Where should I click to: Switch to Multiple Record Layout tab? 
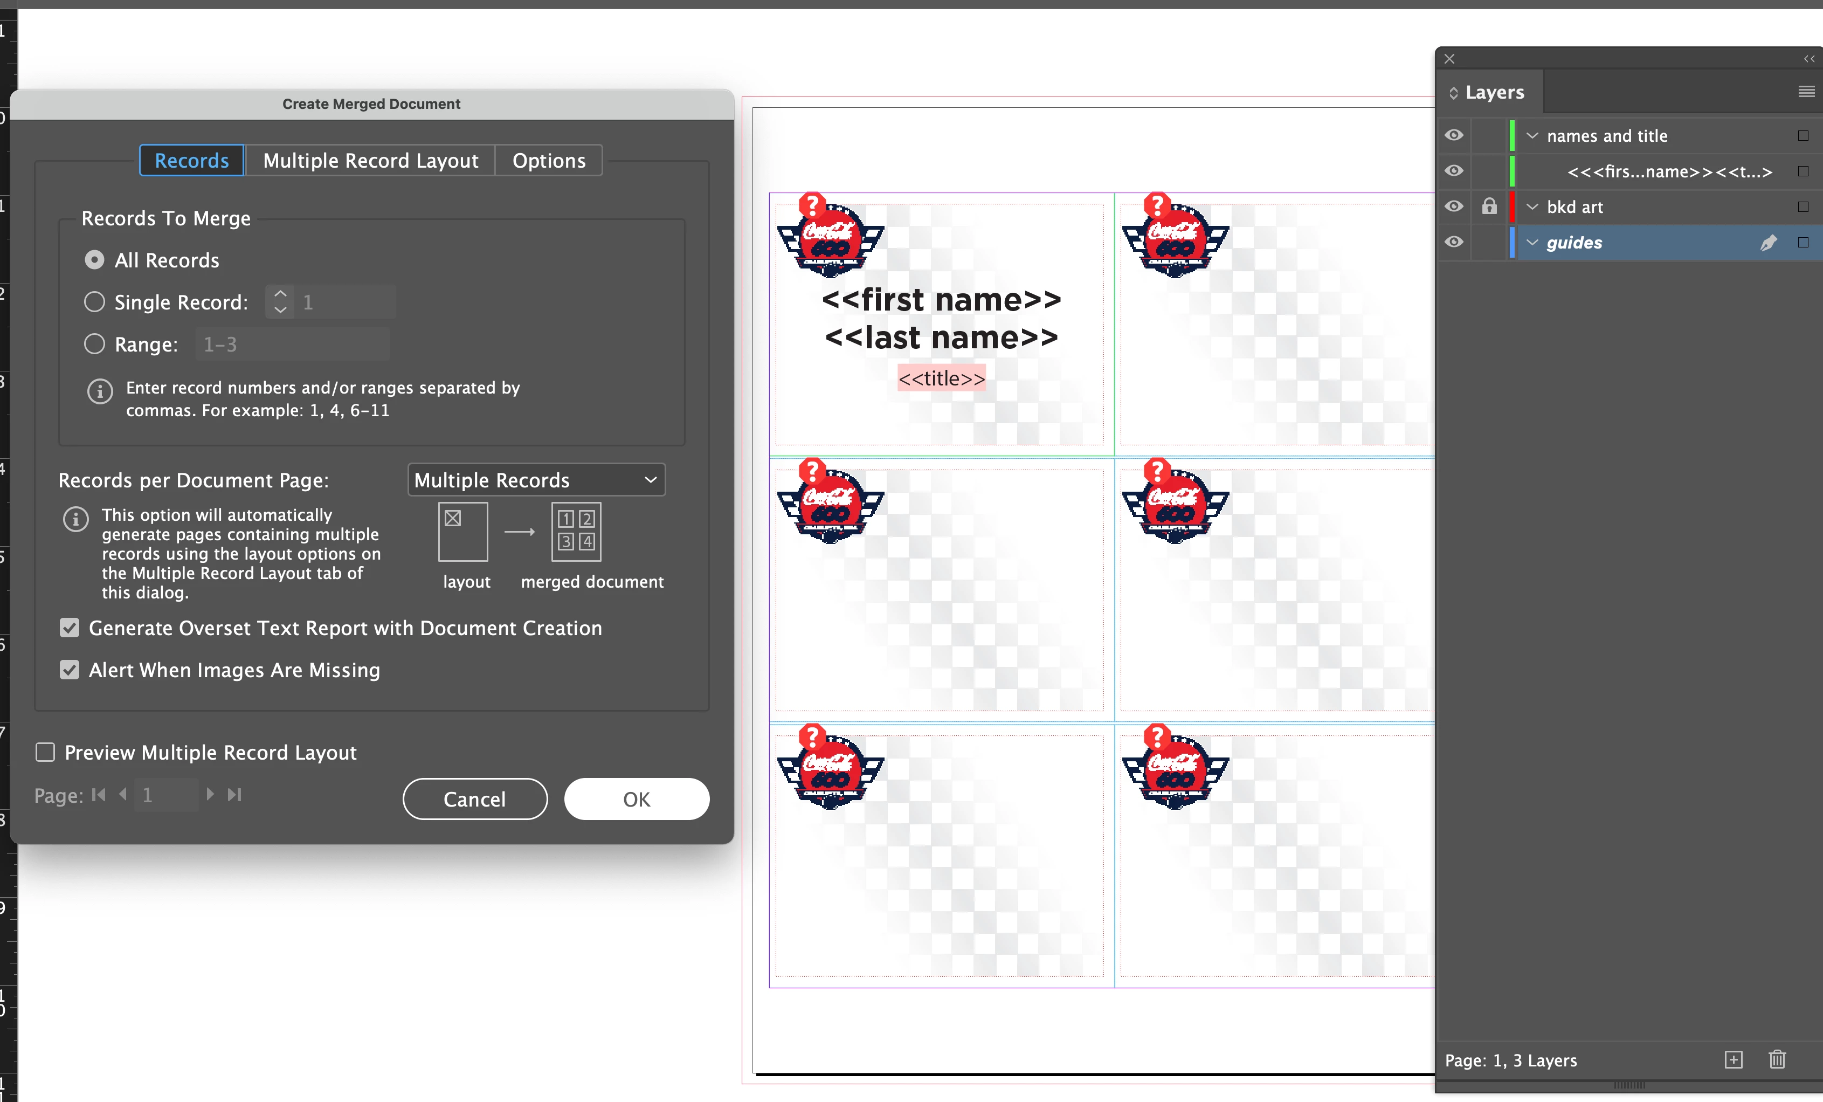pos(370,161)
